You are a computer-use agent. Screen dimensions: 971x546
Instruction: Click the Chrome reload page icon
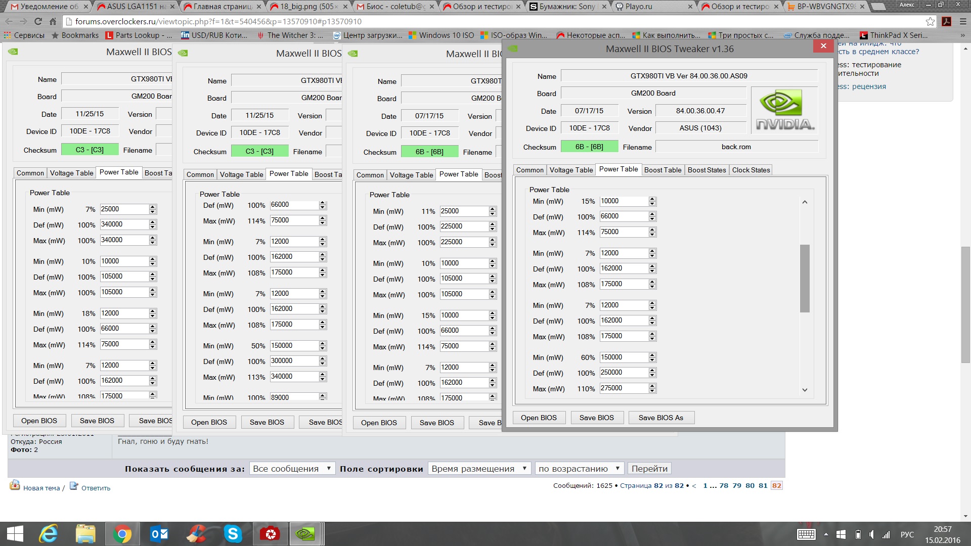point(38,22)
